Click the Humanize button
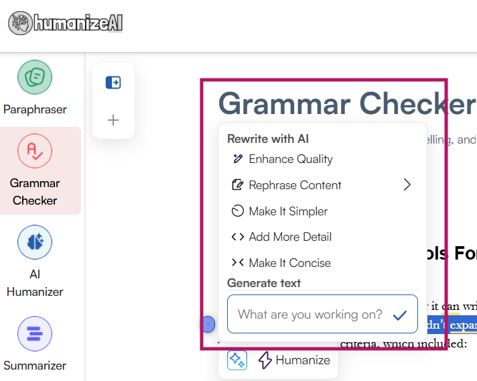Image resolution: width=477 pixels, height=381 pixels. pyautogui.click(x=295, y=360)
